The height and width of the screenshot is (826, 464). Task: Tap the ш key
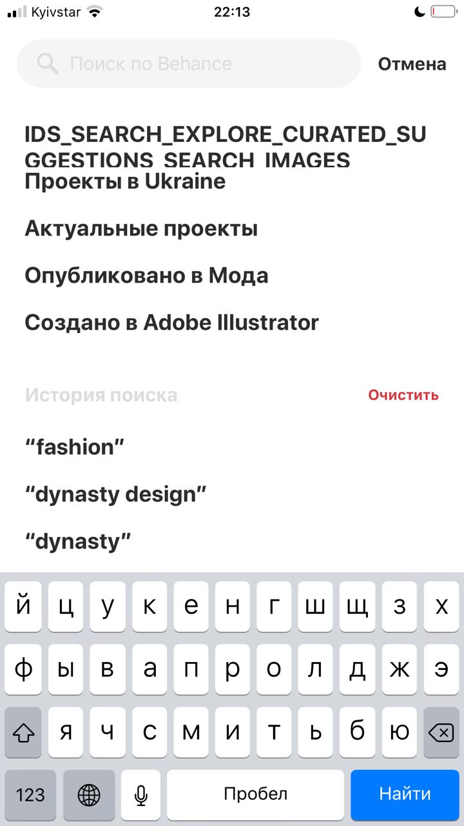(x=316, y=607)
